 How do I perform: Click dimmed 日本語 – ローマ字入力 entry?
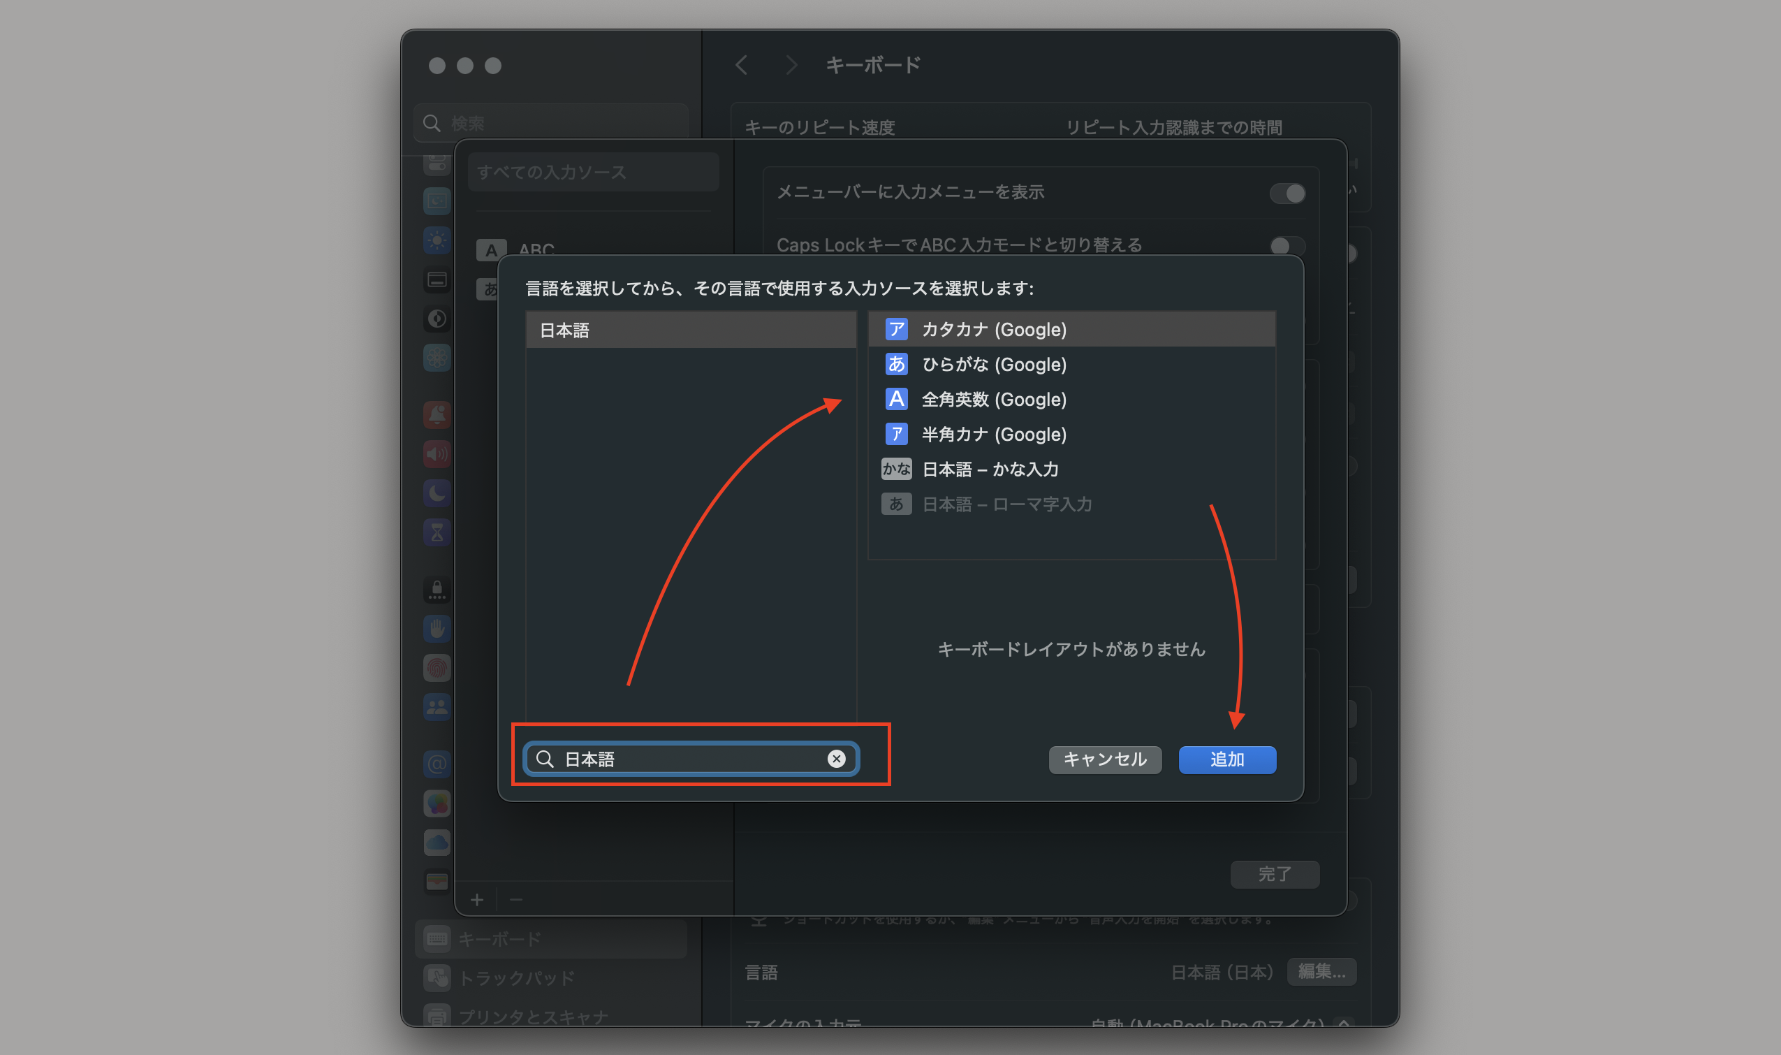1071,503
